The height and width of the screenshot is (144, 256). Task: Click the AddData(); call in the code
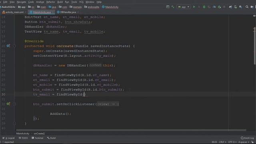point(60,114)
